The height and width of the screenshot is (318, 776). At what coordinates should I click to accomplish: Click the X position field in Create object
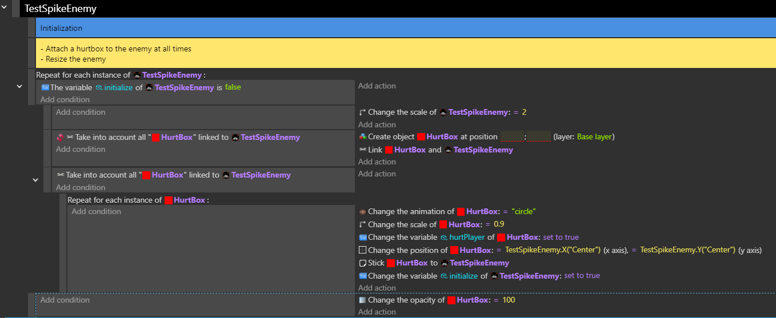[512, 137]
